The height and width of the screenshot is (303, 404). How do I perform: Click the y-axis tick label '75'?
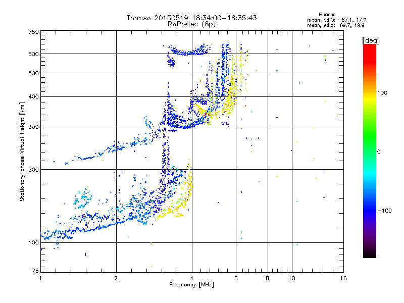(35, 271)
